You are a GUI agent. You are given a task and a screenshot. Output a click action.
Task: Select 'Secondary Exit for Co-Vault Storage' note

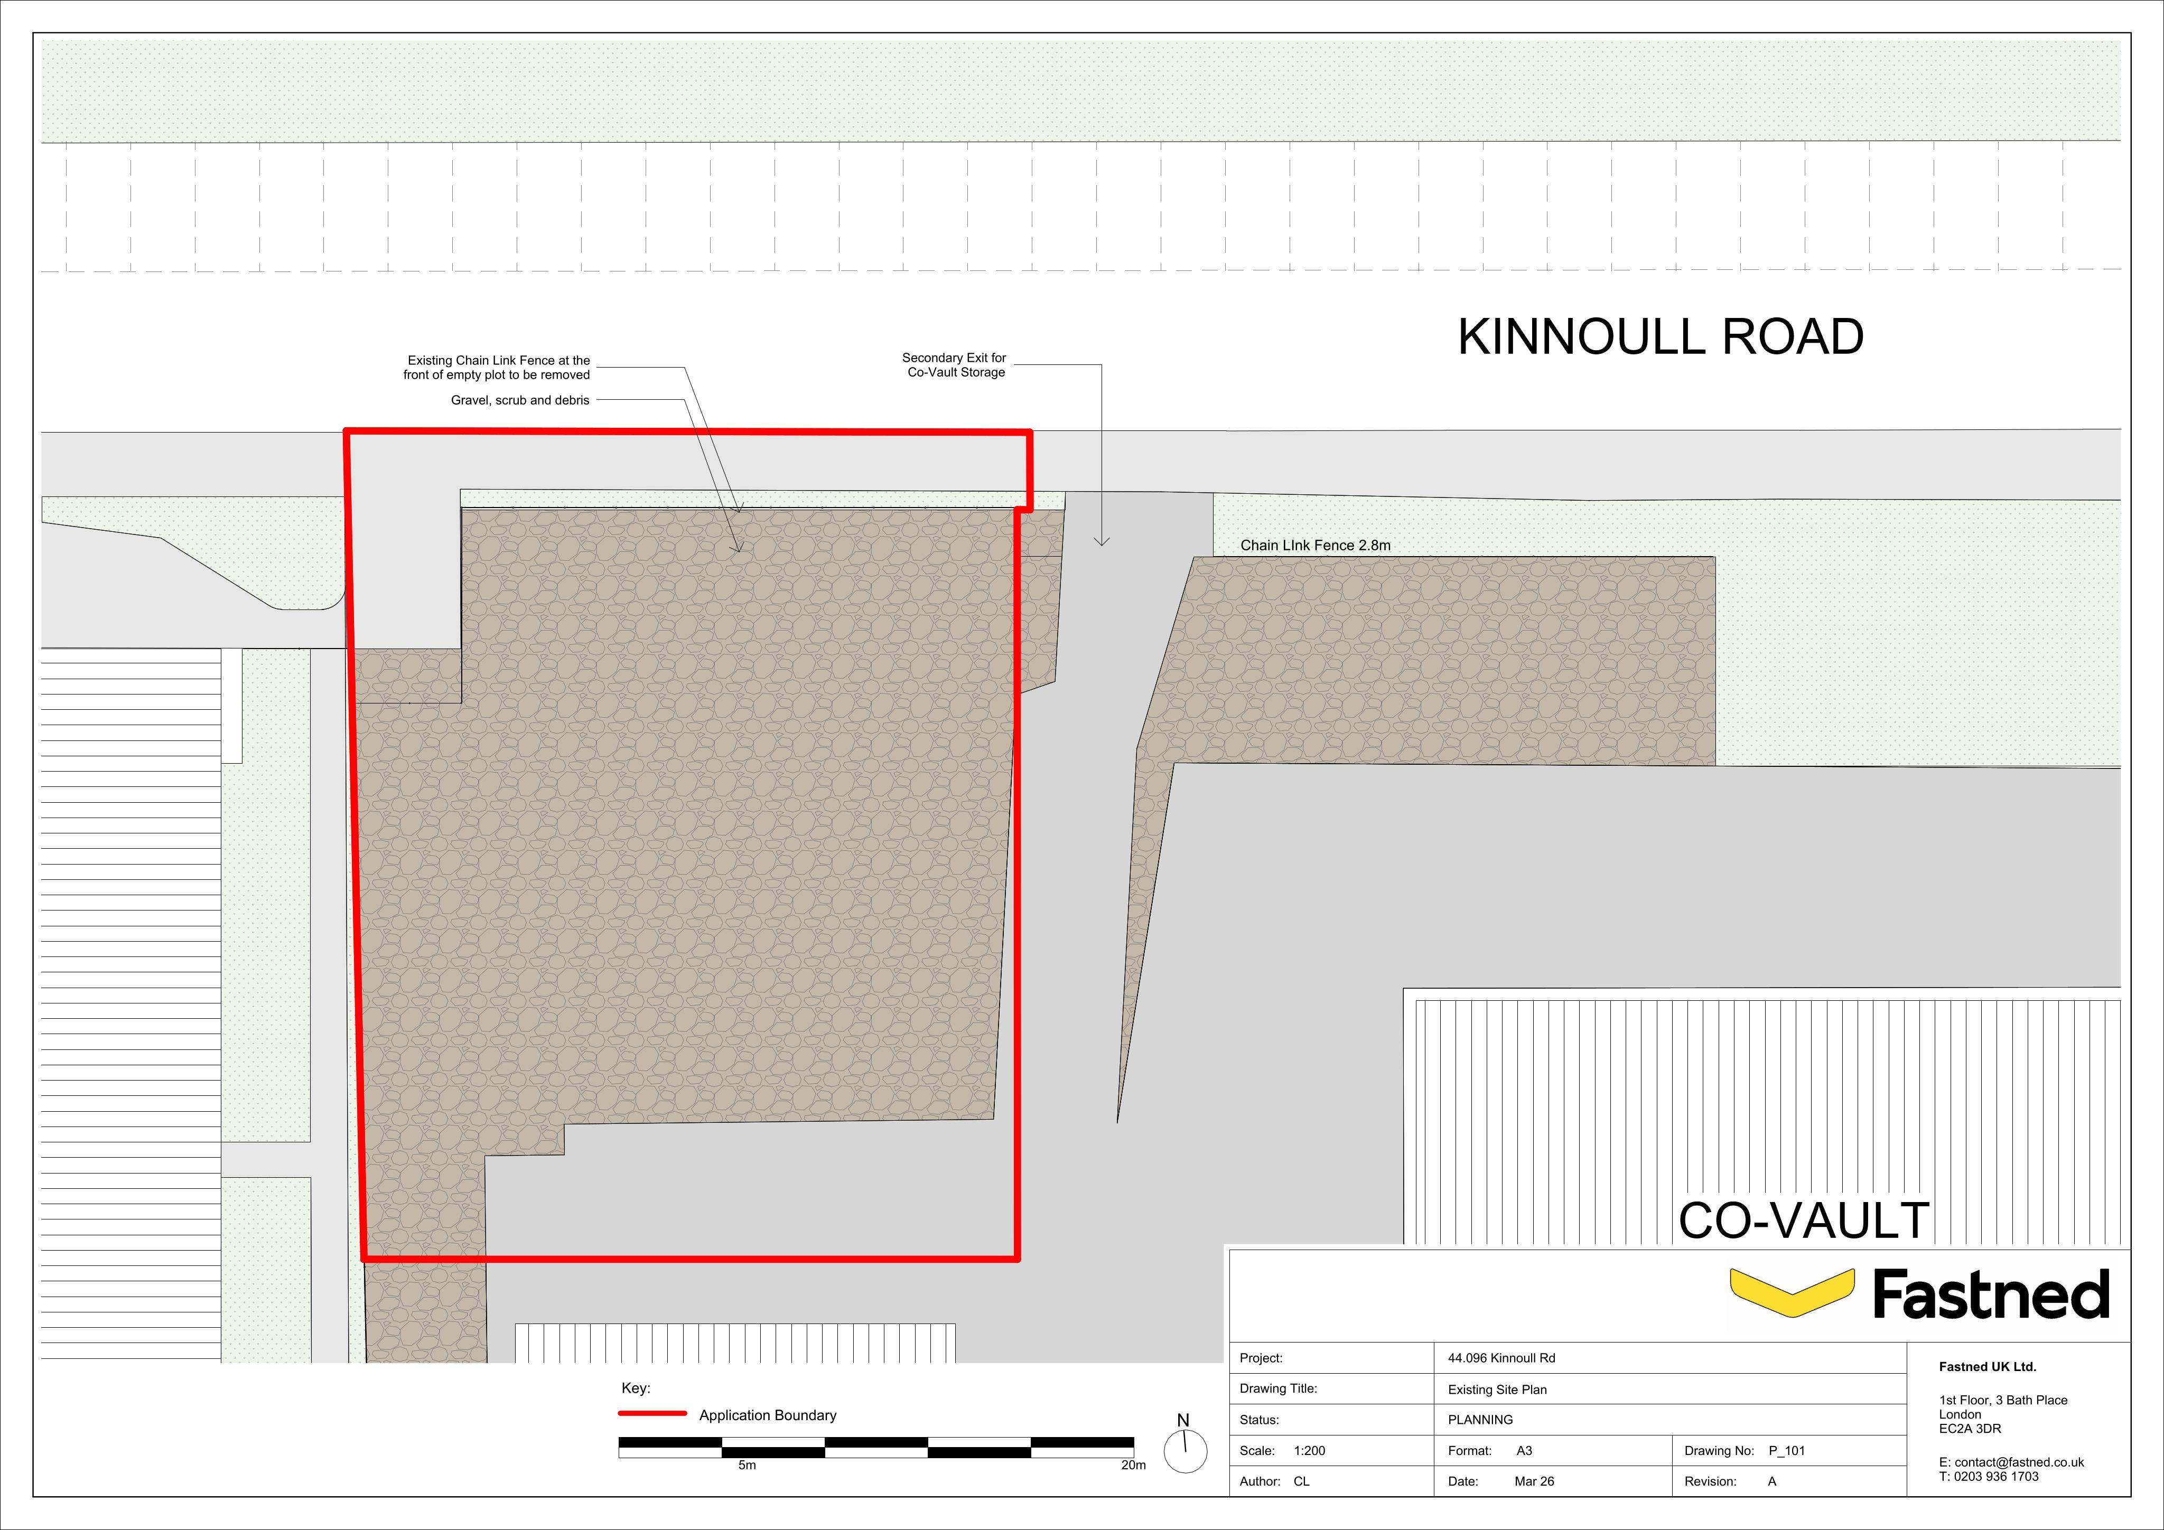(954, 364)
